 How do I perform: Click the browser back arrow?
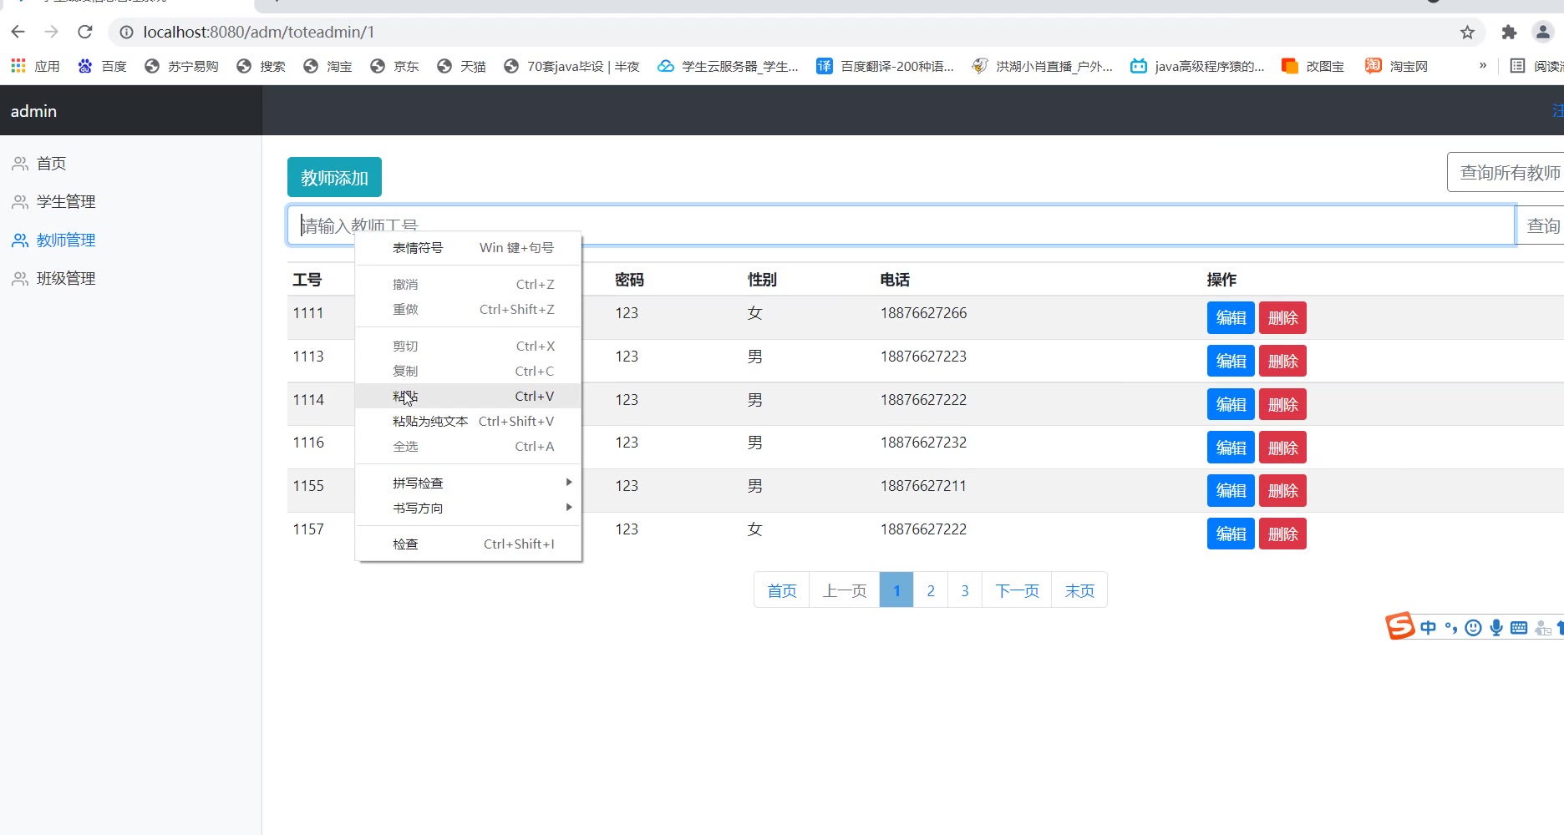click(18, 32)
